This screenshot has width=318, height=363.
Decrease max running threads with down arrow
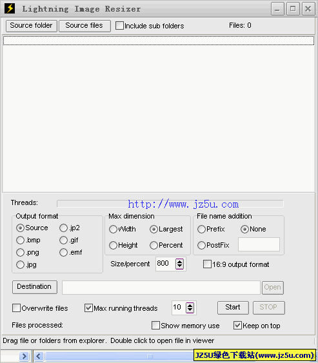(x=190, y=310)
